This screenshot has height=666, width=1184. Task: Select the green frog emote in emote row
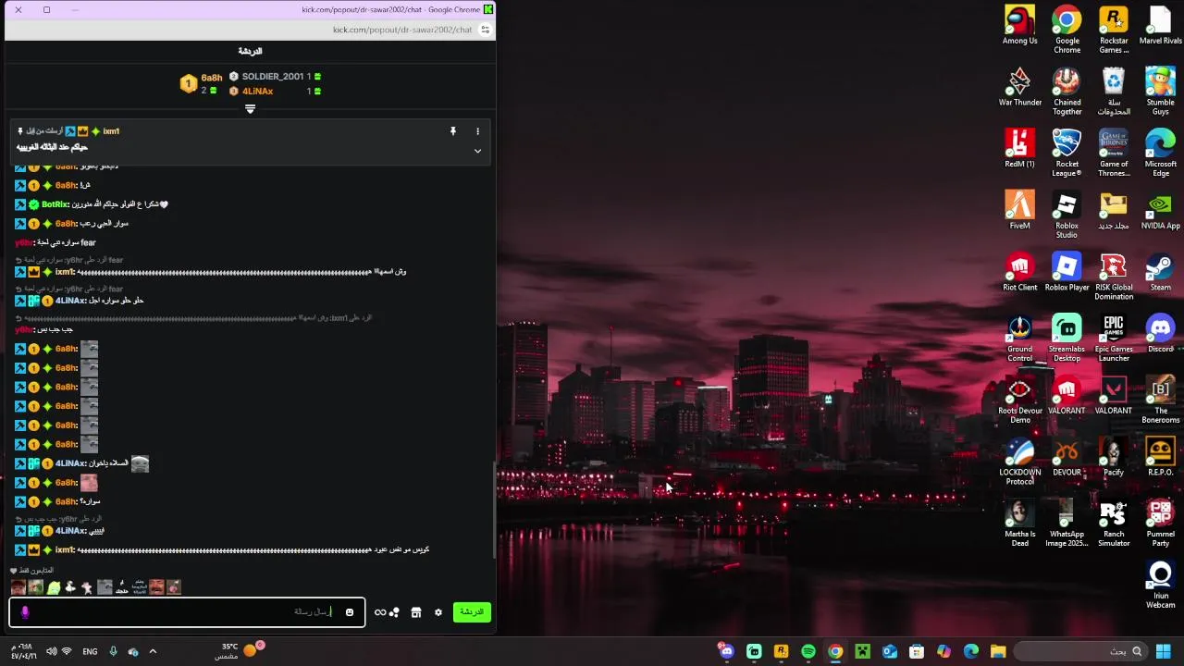[x=54, y=587]
